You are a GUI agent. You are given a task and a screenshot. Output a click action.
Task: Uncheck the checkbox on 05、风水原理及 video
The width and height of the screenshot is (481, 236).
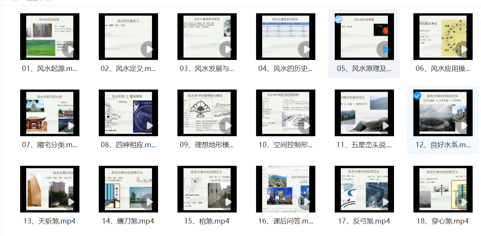coord(339,19)
